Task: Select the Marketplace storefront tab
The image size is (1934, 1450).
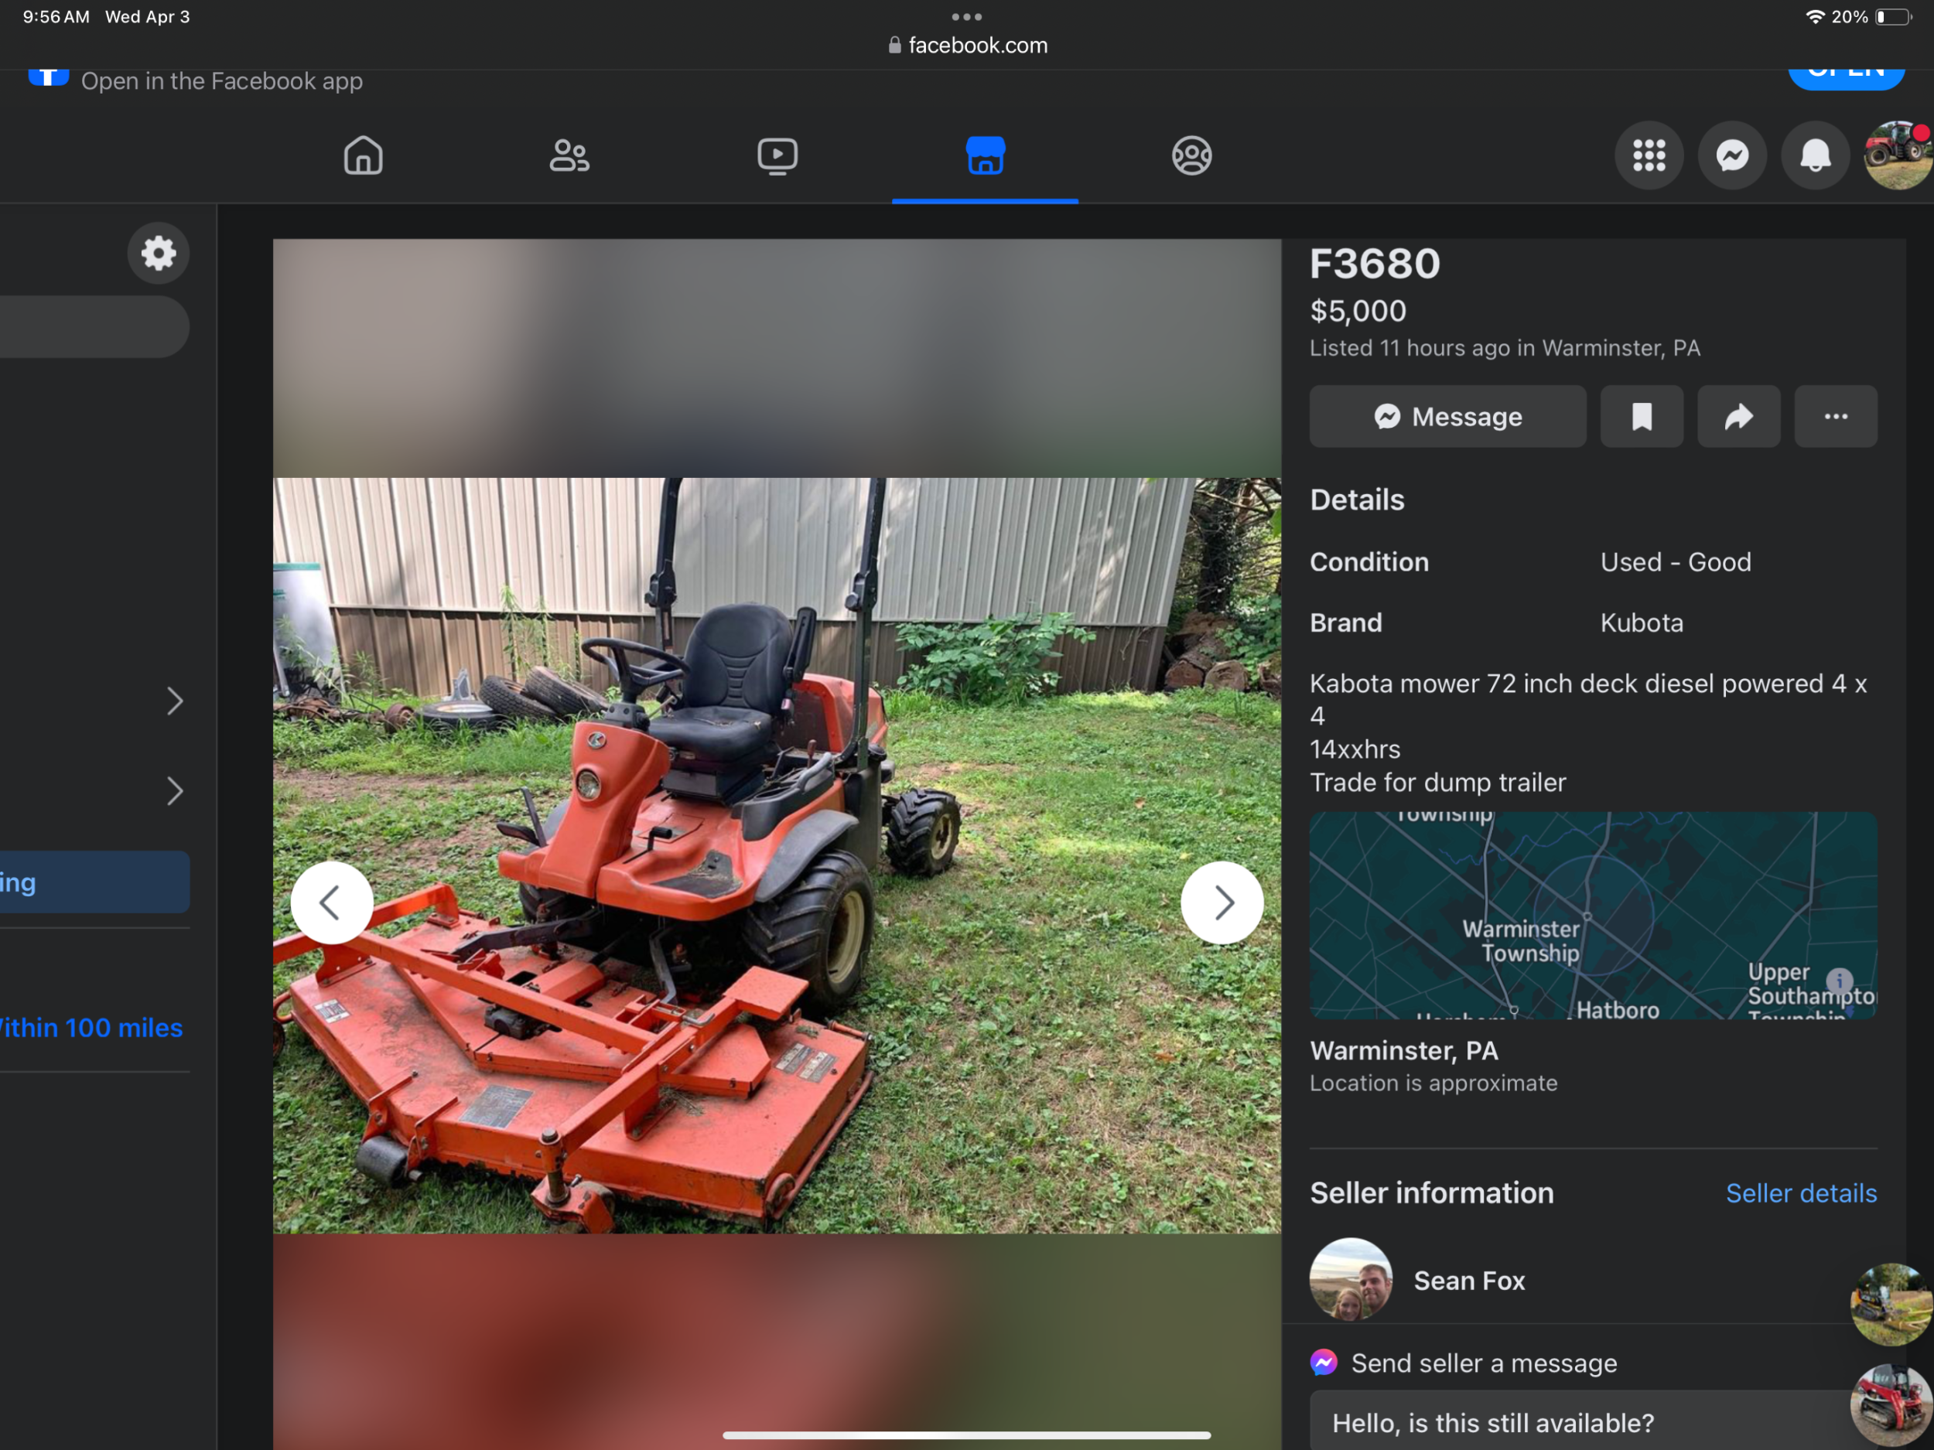Action: (x=985, y=156)
